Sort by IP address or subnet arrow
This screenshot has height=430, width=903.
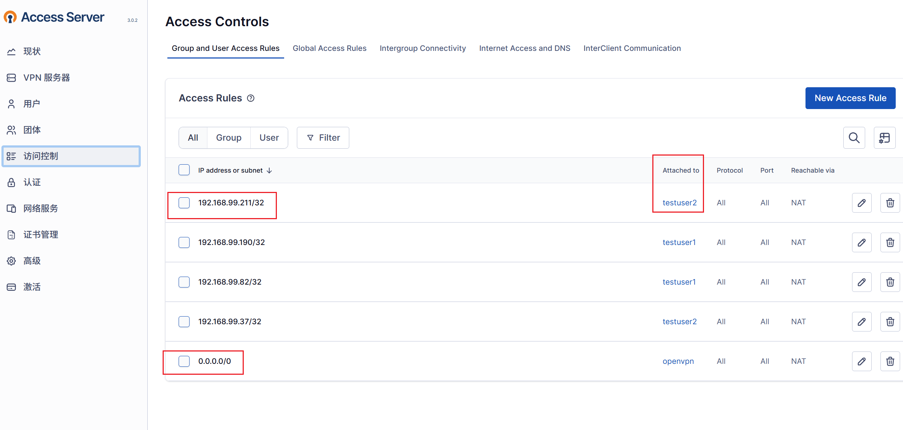coord(269,170)
